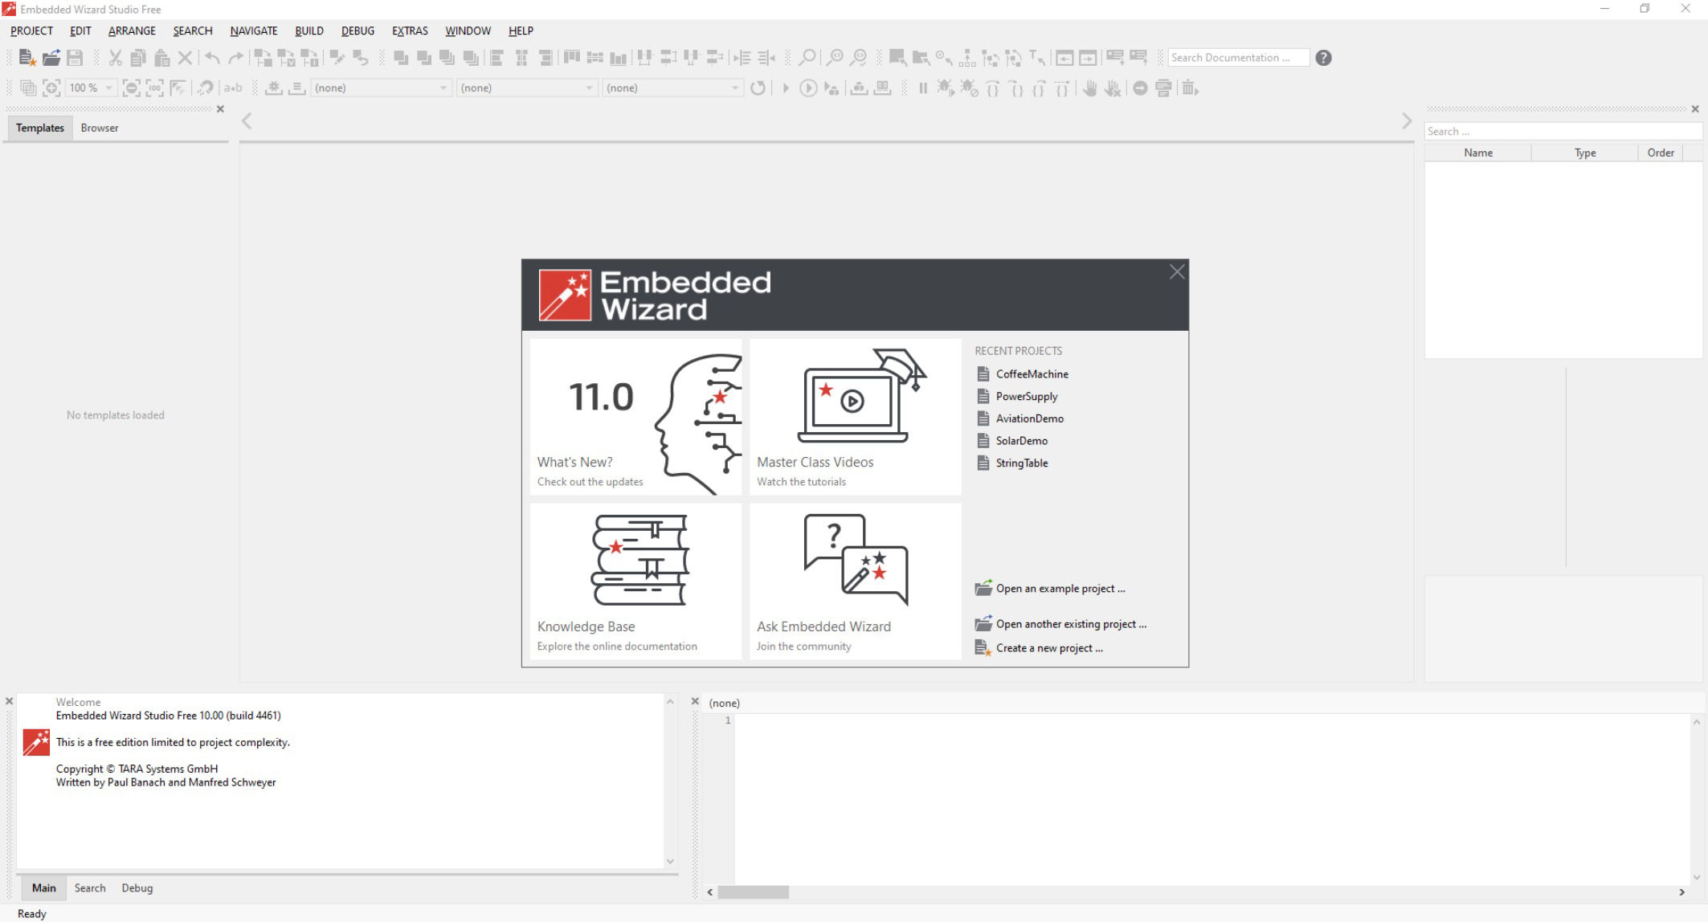Click the undo arrow icon
The width and height of the screenshot is (1708, 922).
click(x=212, y=58)
